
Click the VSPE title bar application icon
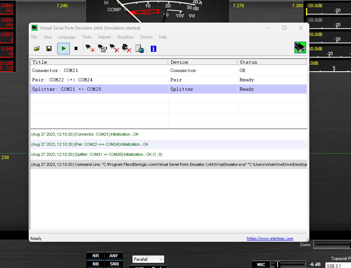pyautogui.click(x=35, y=28)
